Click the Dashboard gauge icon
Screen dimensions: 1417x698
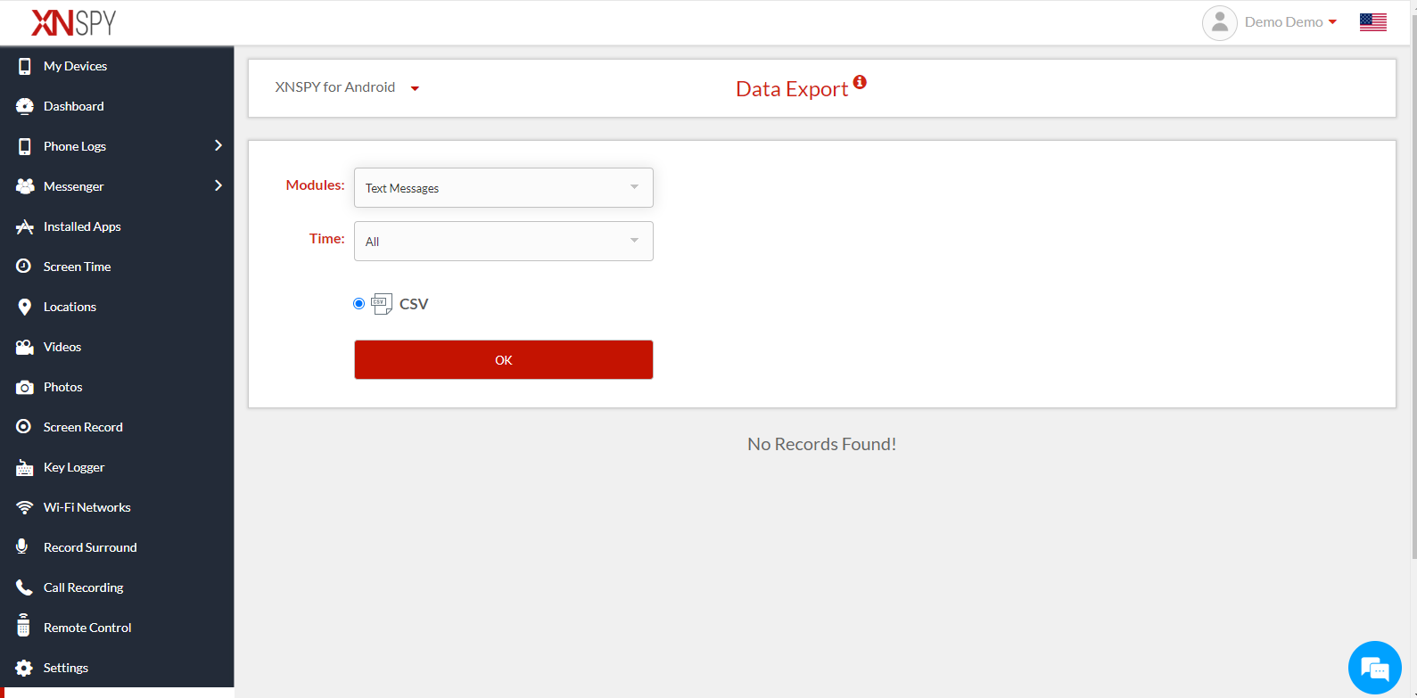[25, 106]
